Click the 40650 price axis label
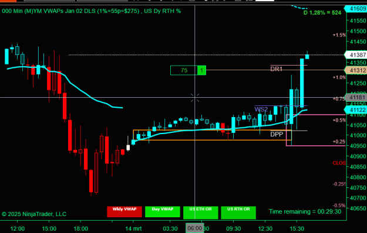367x233 pixels. tap(358, 208)
